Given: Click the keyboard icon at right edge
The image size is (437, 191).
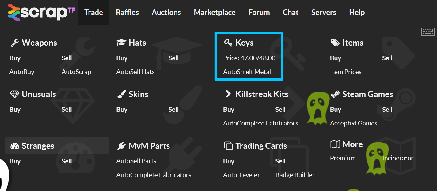Looking at the screenshot, I should tap(428, 32).
